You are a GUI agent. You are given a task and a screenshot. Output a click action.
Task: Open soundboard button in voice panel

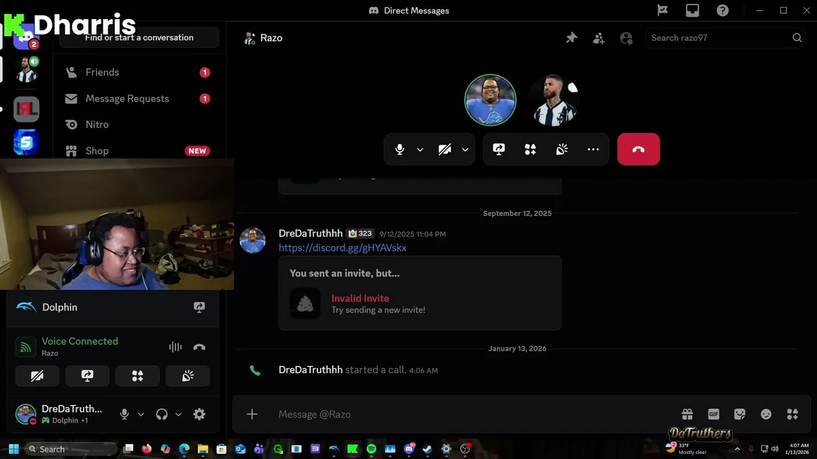click(x=188, y=376)
